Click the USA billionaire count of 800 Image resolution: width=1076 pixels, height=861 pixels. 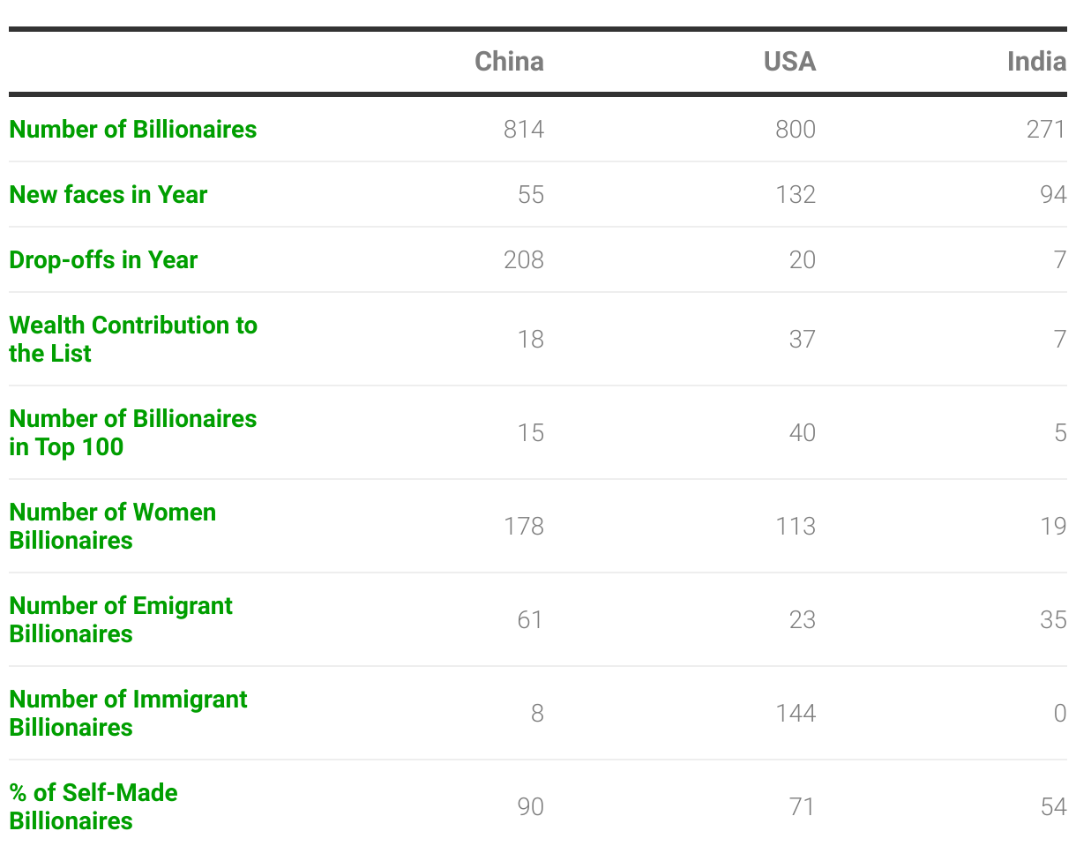[796, 129]
